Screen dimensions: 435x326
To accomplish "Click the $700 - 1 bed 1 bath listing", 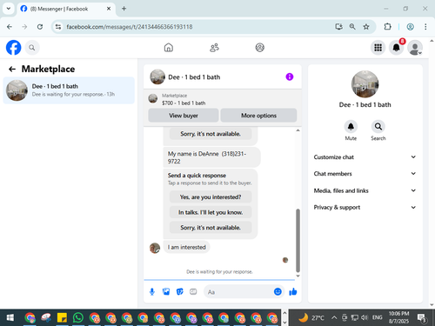I will click(184, 103).
